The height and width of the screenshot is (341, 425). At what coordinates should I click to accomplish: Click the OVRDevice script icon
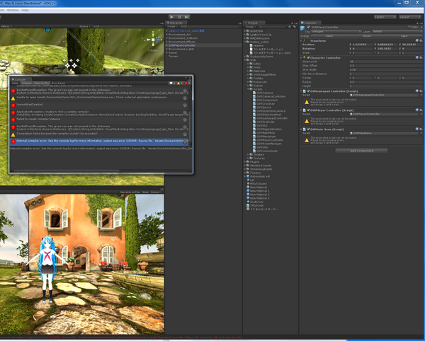click(x=254, y=108)
